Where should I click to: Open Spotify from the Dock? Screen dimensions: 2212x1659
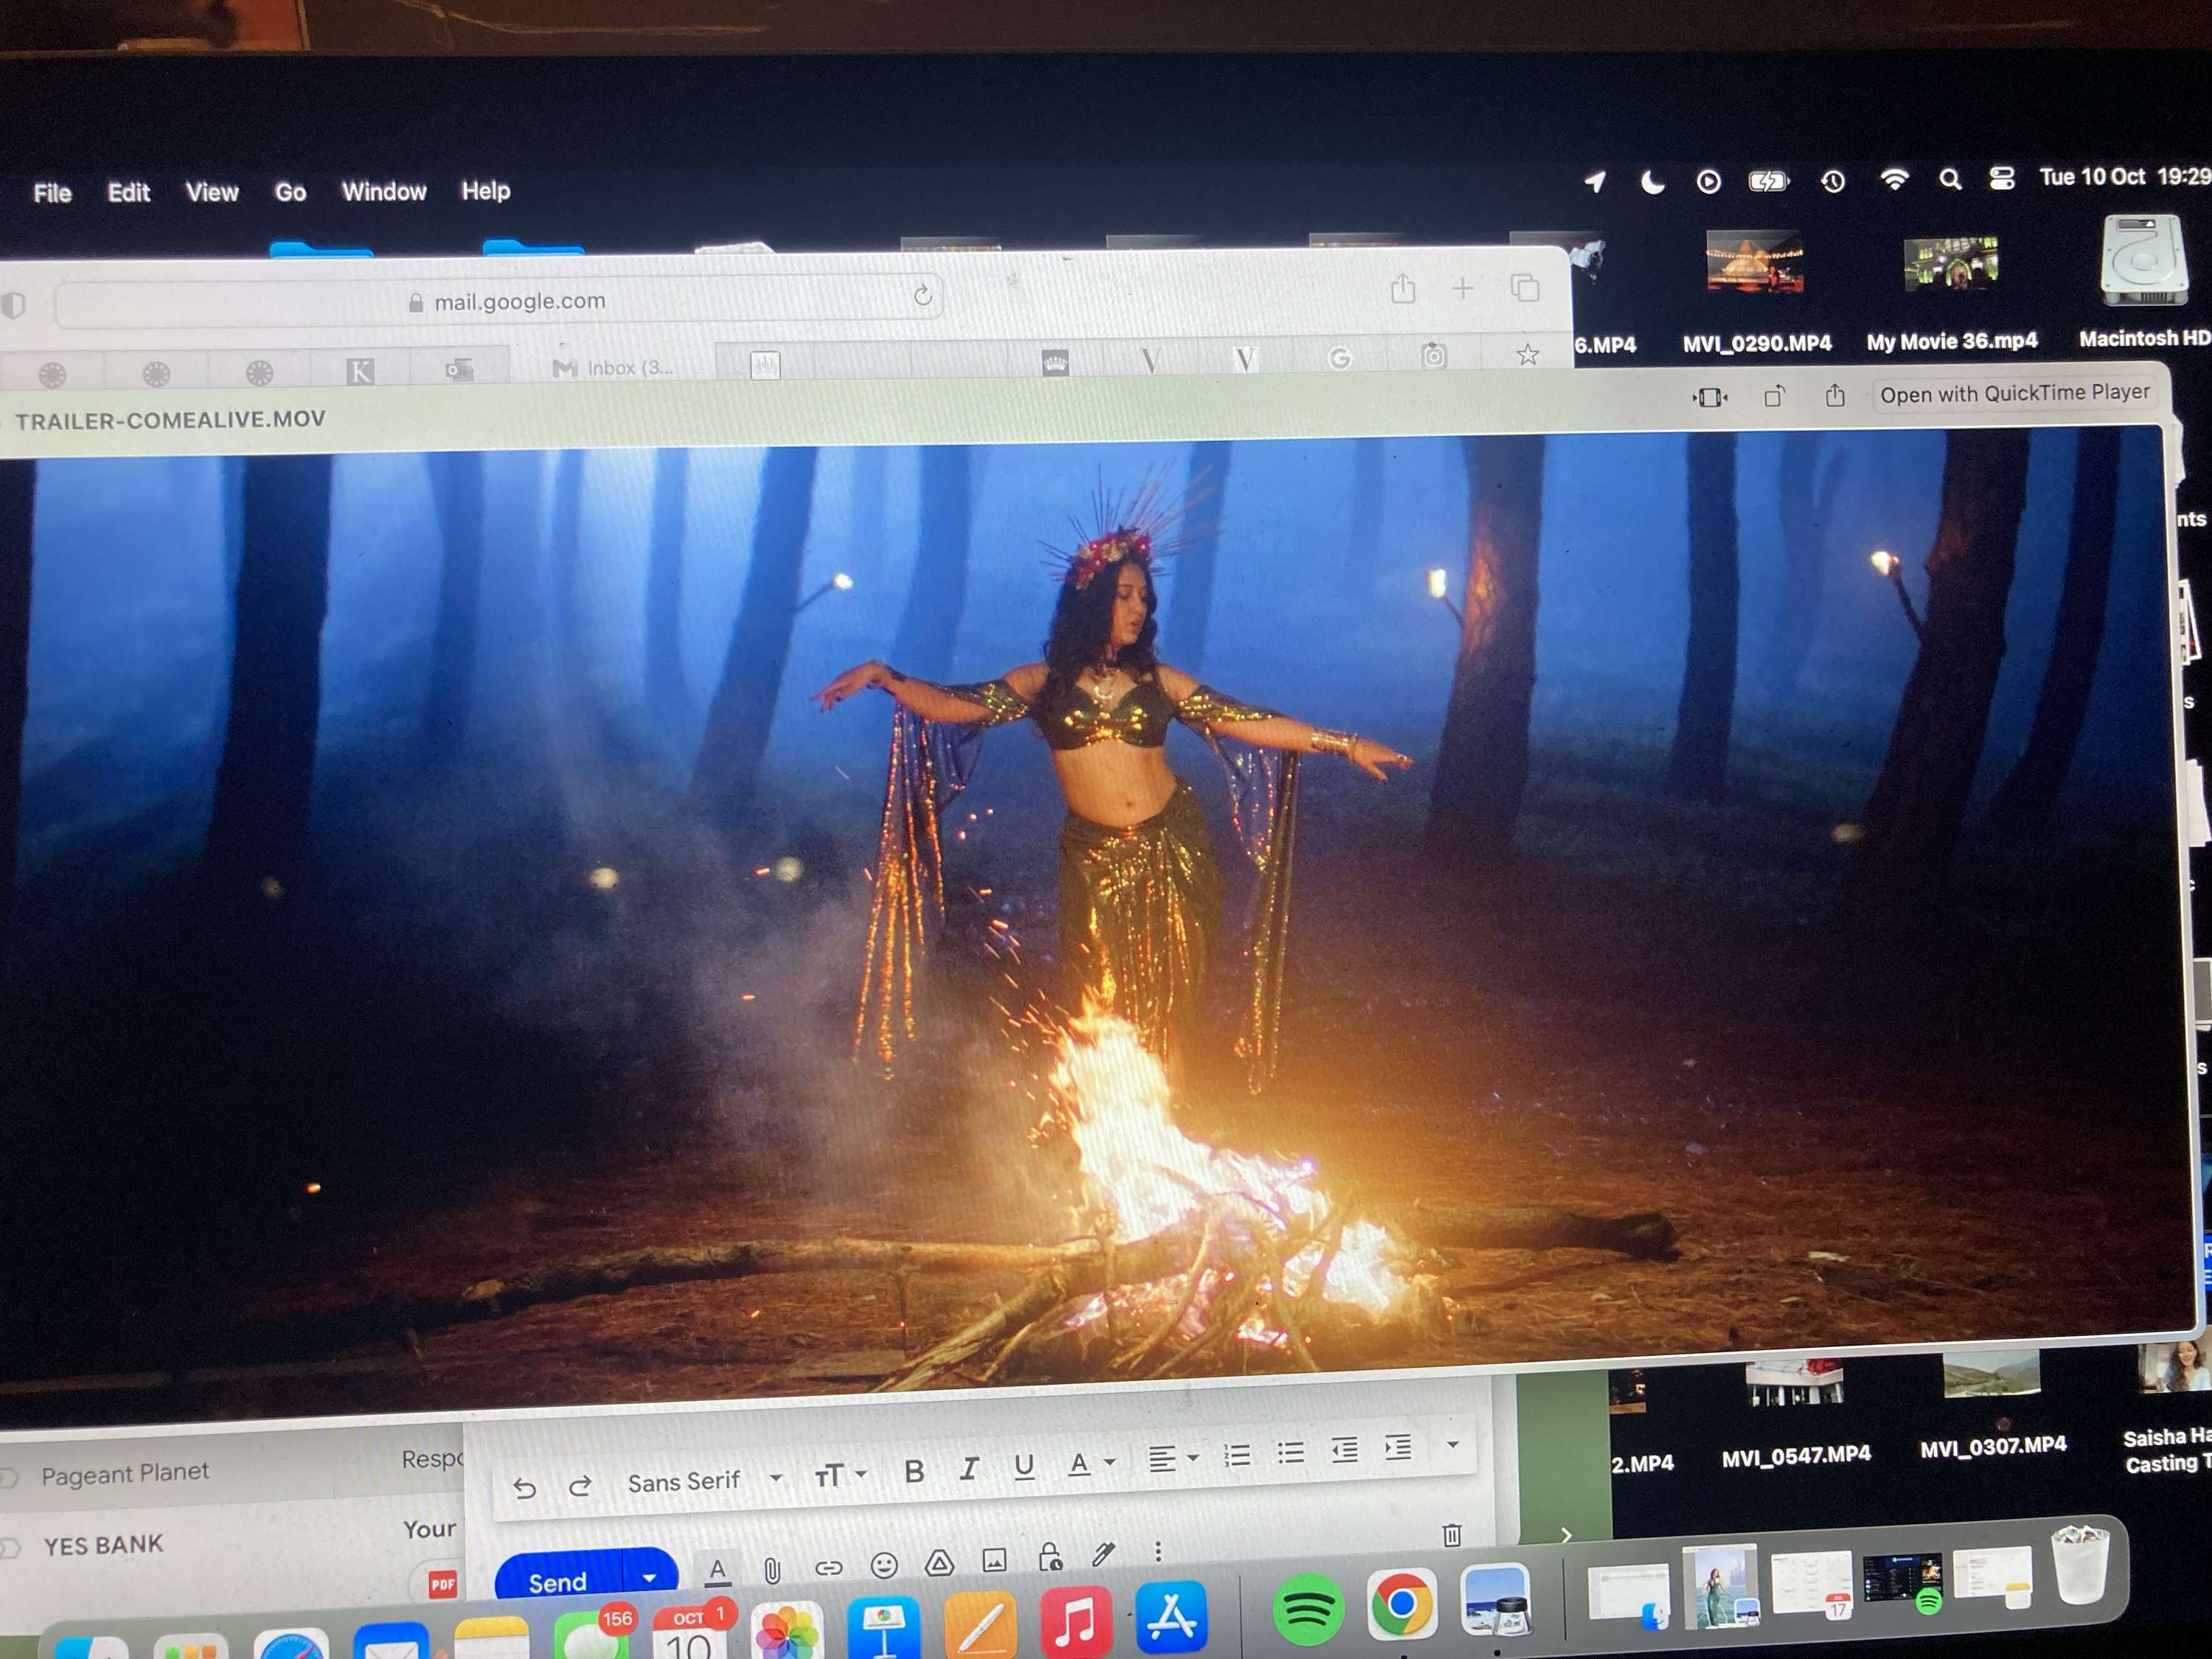tap(1307, 1609)
